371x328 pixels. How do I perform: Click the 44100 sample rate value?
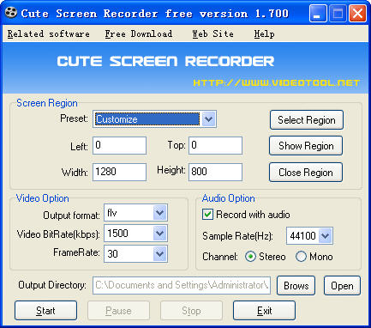coord(302,236)
